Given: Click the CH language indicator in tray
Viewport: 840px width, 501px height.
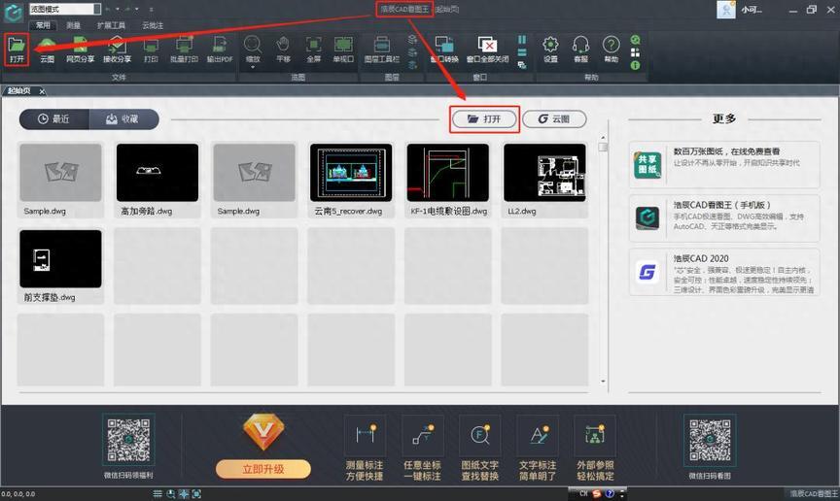Looking at the screenshot, I should (x=583, y=493).
